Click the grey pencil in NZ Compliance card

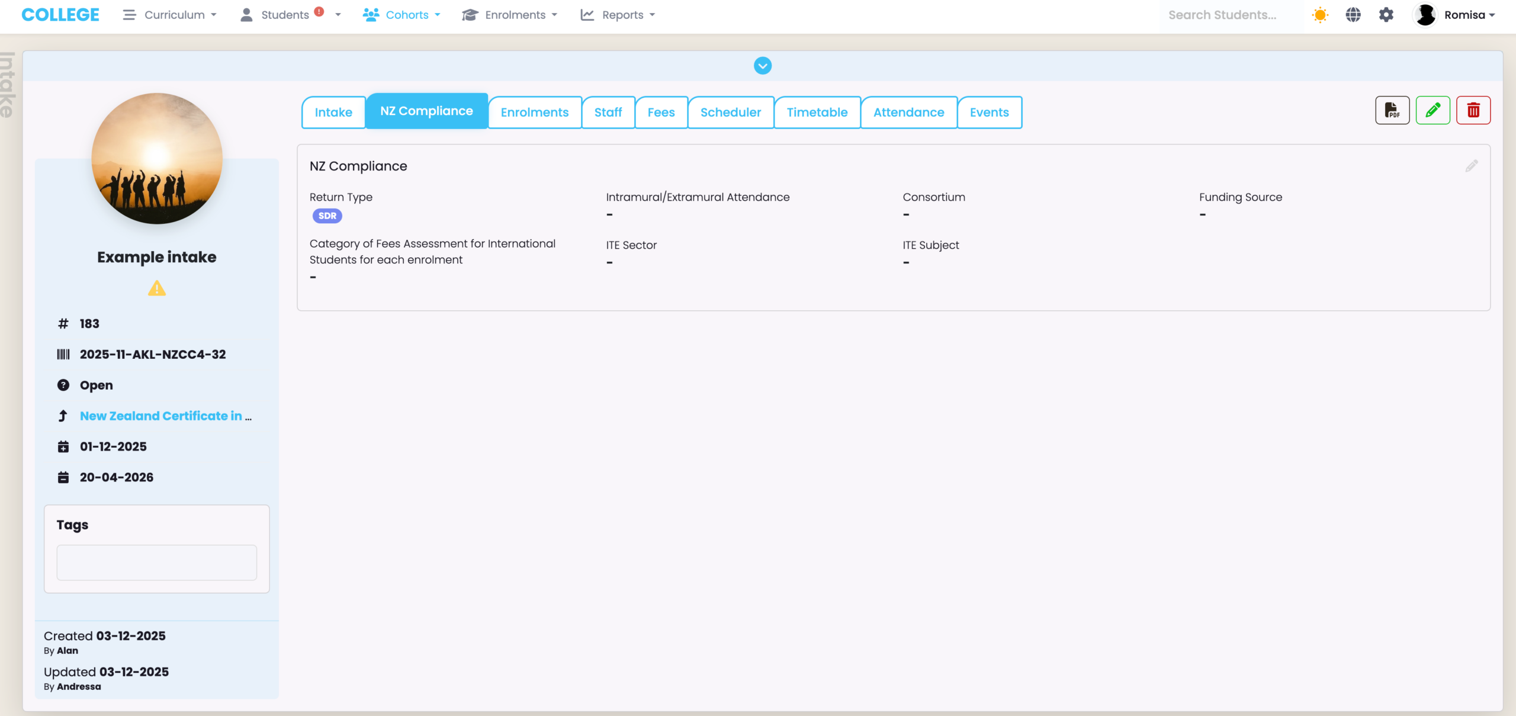point(1472,166)
